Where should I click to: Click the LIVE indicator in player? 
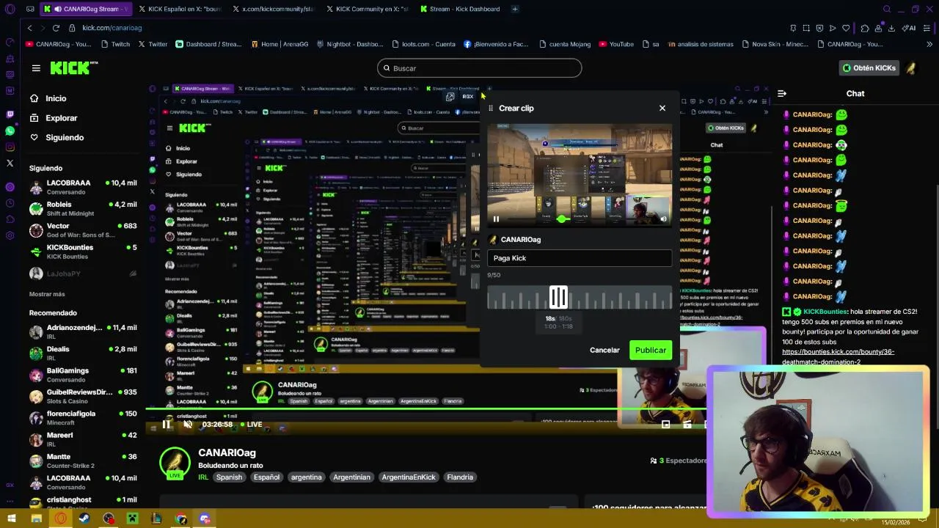click(251, 425)
